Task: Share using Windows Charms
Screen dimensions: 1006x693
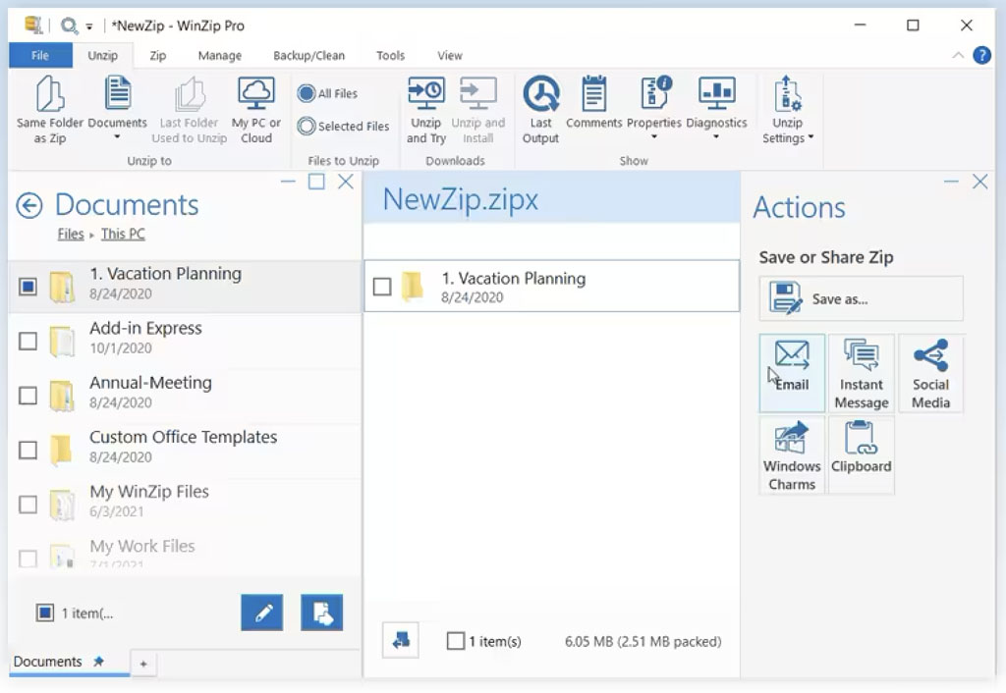Action: (792, 455)
